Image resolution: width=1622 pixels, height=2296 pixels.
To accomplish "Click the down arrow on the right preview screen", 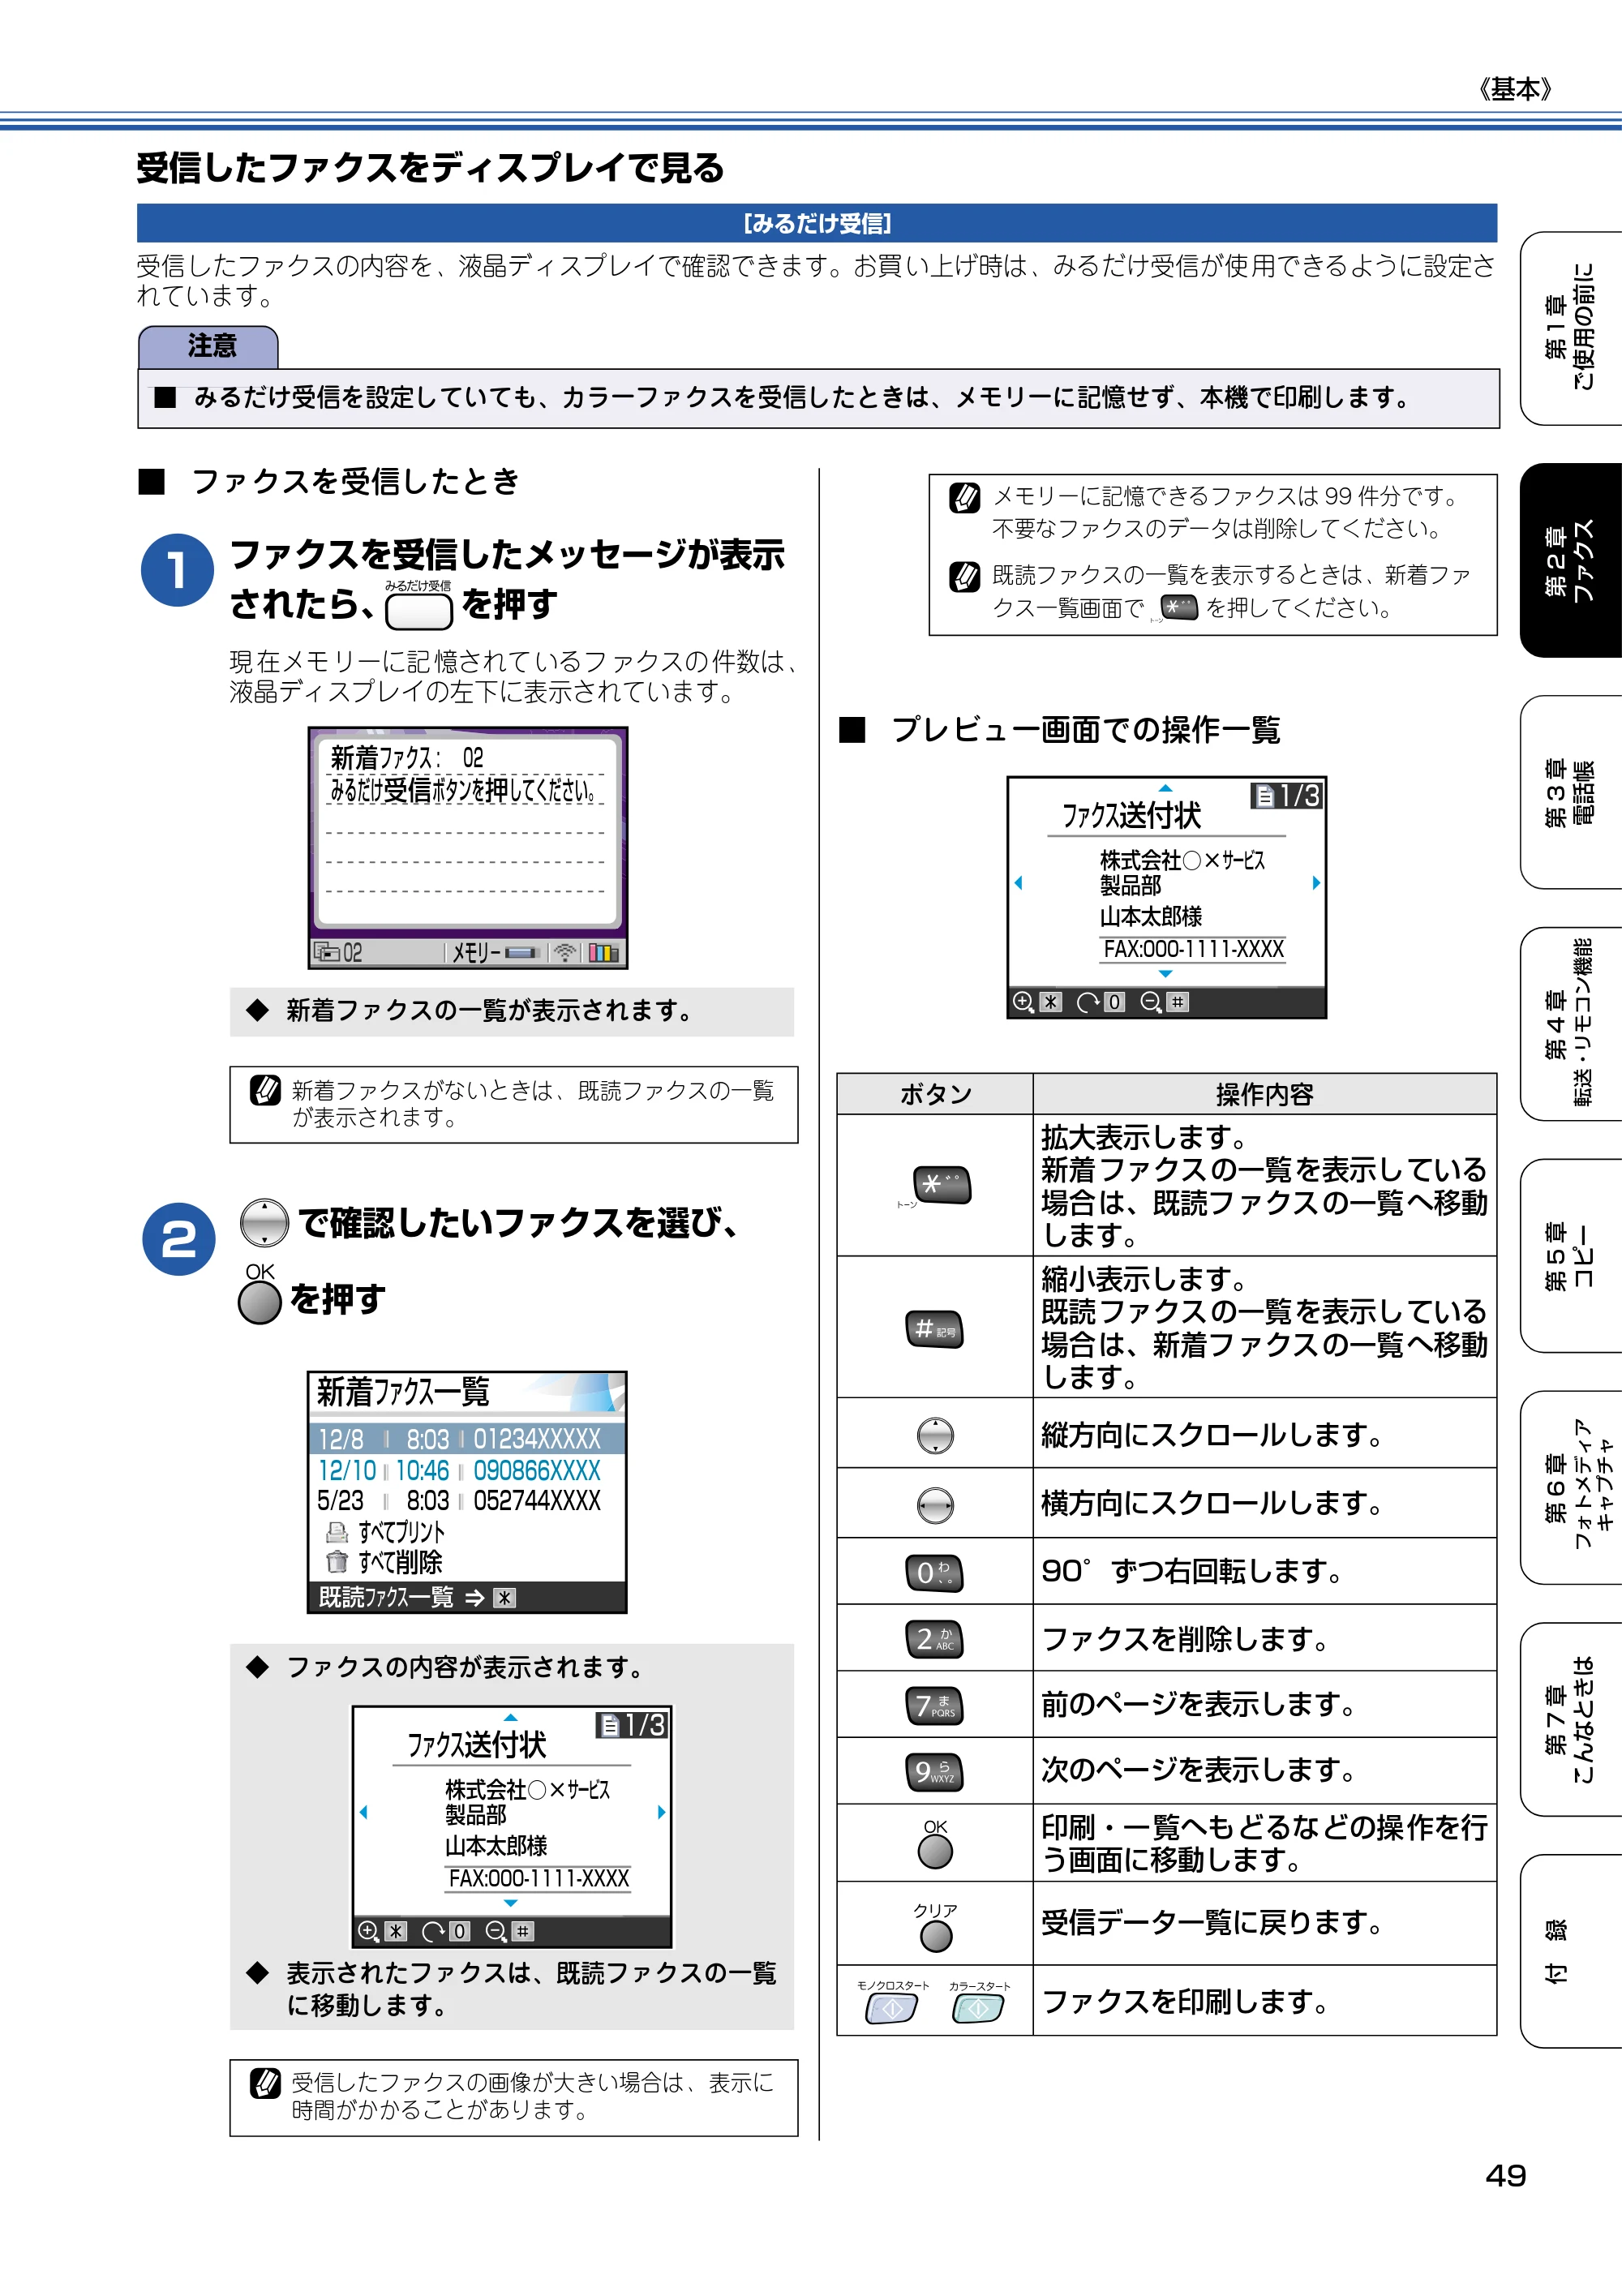I will coord(1165,974).
